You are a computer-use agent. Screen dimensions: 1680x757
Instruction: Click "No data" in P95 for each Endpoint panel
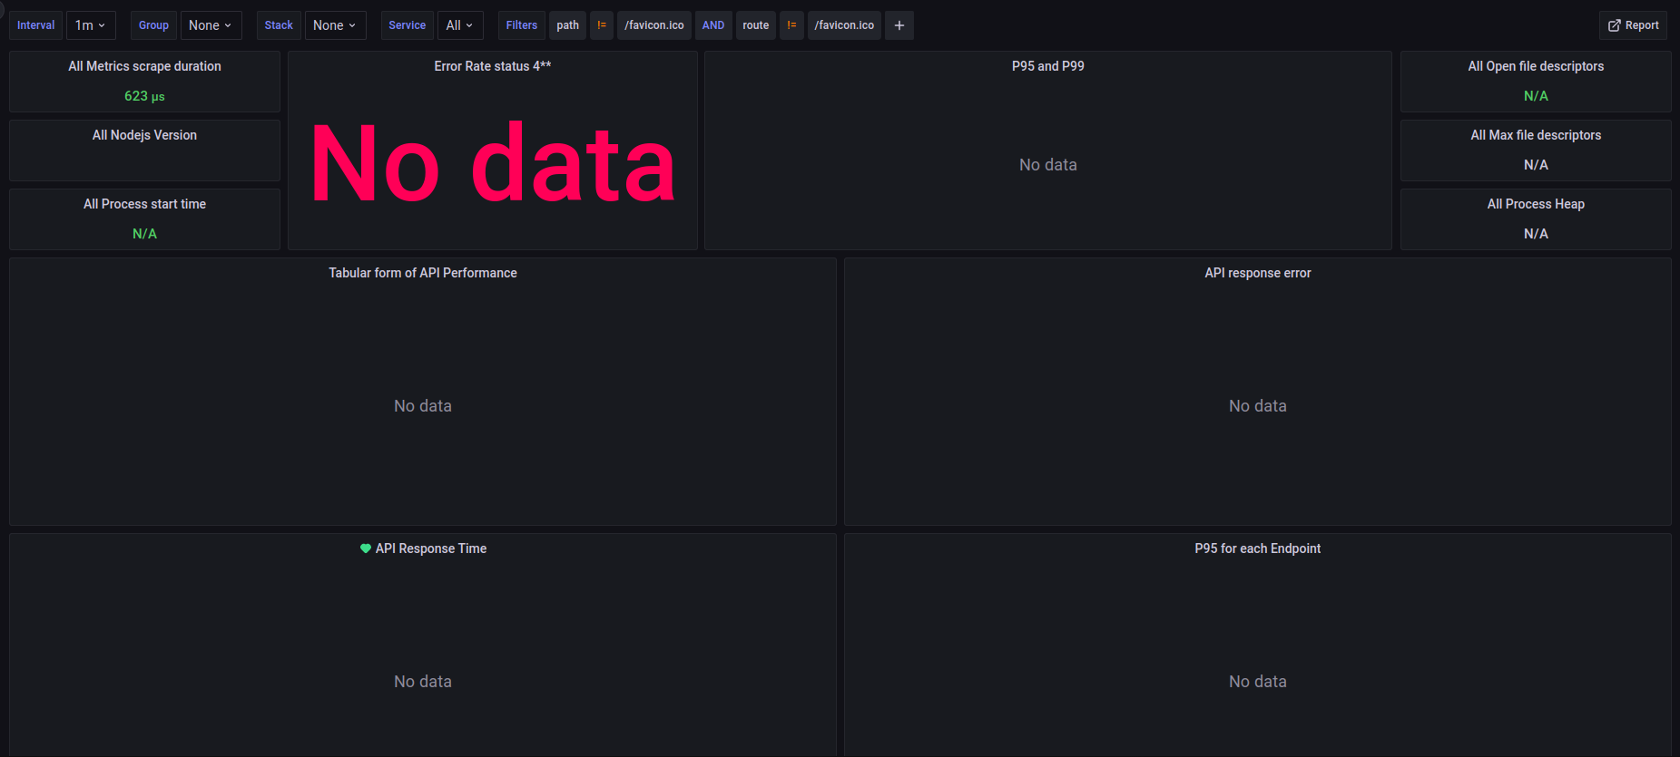pyautogui.click(x=1258, y=682)
